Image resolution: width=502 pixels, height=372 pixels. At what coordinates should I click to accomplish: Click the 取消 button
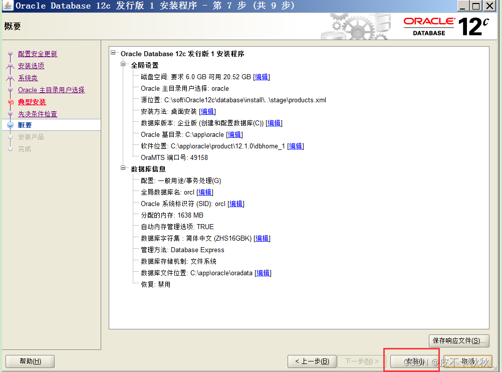[x=468, y=361]
